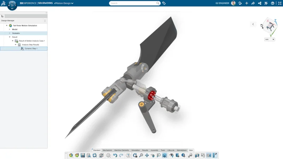
Task: Select Dynamic Step 1 in tree
Action: click(x=31, y=48)
